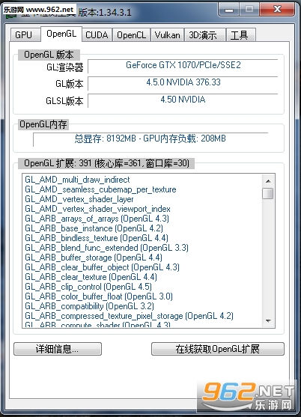Image resolution: width=301 pixels, height=417 pixels.
Task: Select GL_AMD_vertex_shader_layer entry
Action: pos(79,199)
